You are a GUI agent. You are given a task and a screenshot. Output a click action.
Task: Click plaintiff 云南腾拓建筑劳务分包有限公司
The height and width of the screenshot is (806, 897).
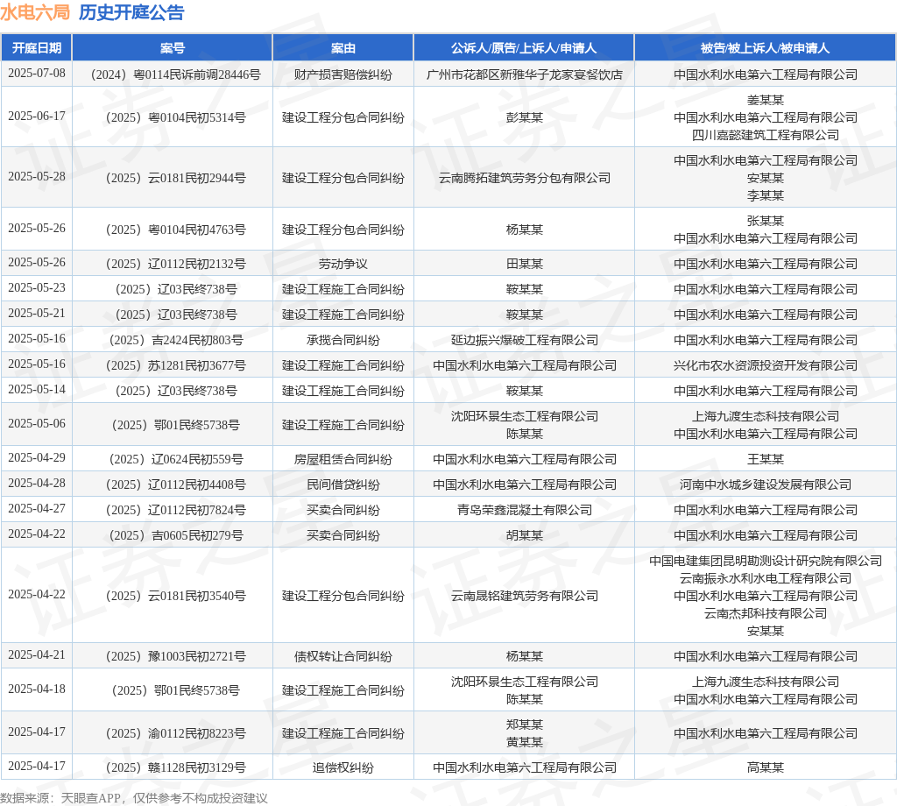tap(524, 179)
